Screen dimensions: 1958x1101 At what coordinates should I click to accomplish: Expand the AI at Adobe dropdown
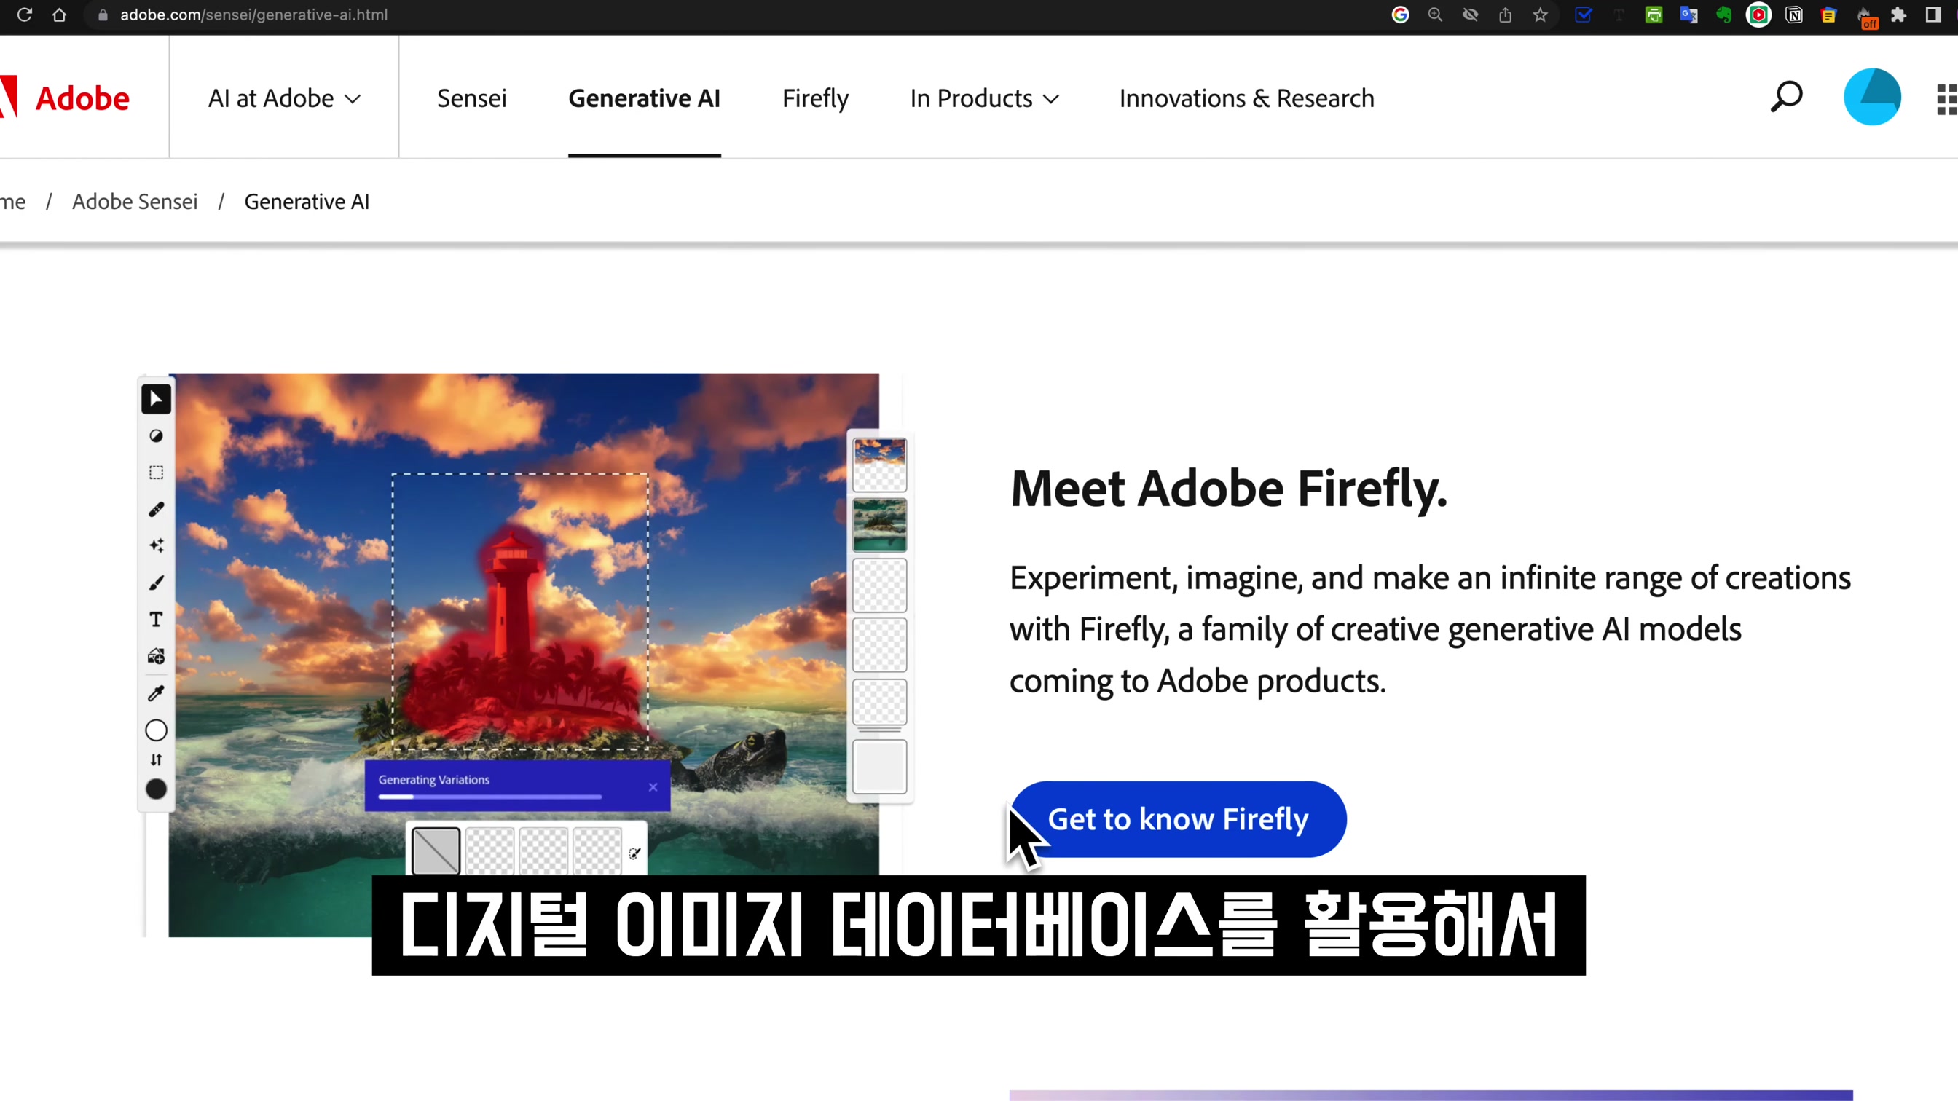point(284,98)
